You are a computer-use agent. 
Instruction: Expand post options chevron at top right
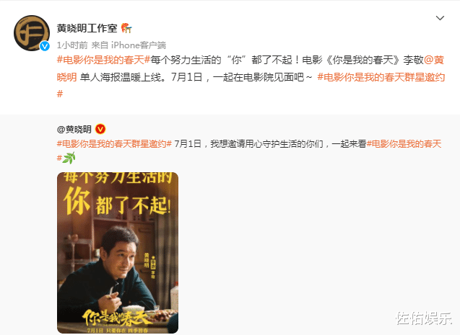click(x=440, y=18)
